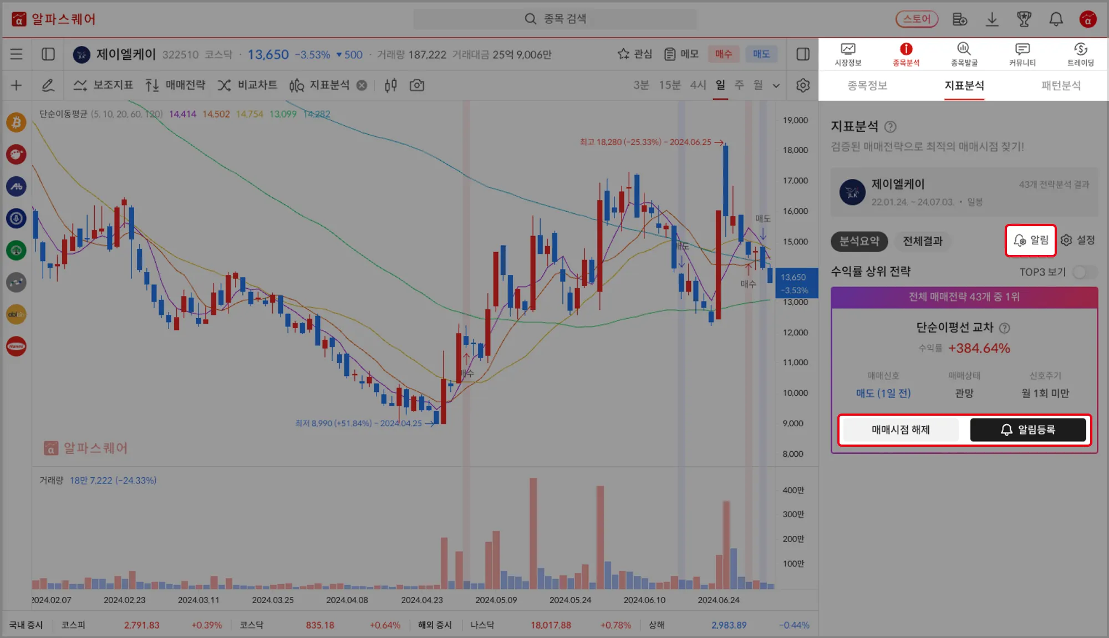Click the camera screenshot icon
This screenshot has width=1109, height=638.
[x=416, y=85]
